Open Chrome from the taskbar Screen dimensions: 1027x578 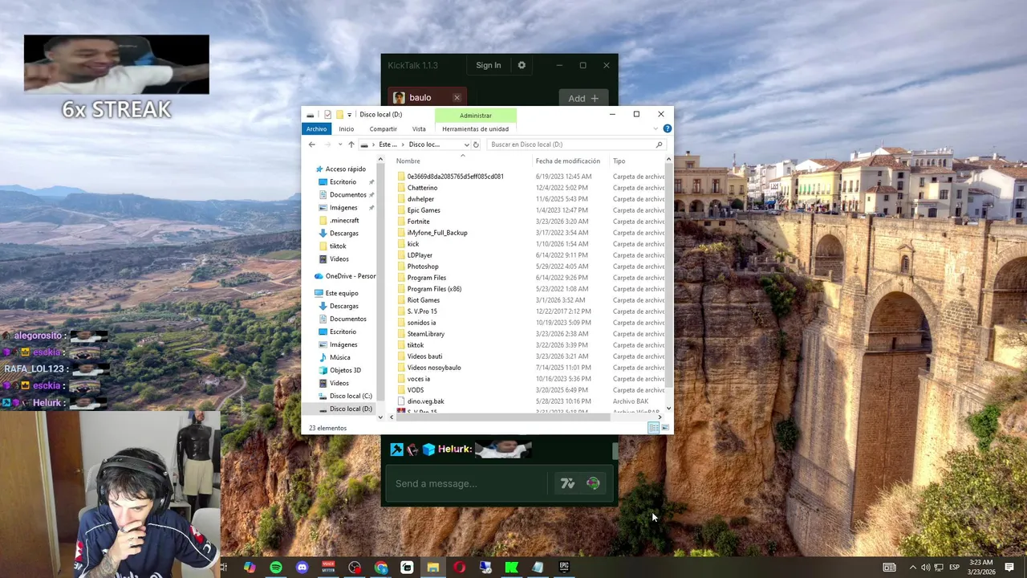(x=381, y=568)
